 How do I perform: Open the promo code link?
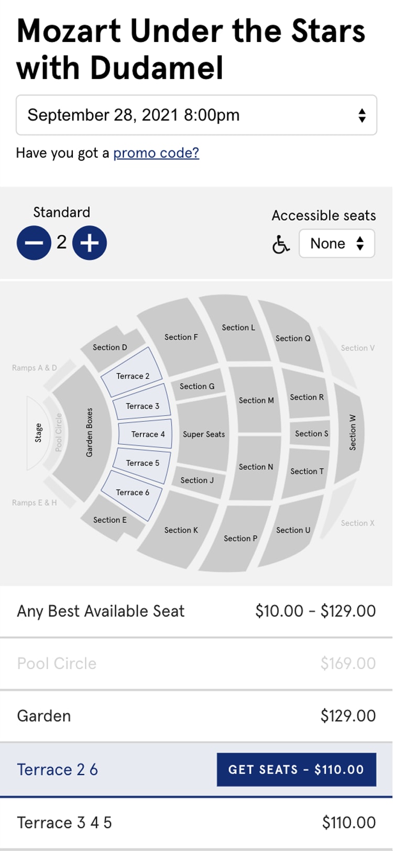pos(156,153)
